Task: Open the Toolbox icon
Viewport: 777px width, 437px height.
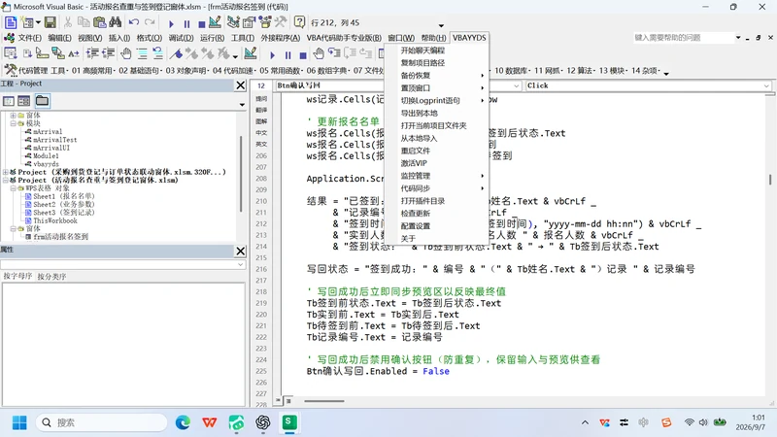Action: point(281,22)
